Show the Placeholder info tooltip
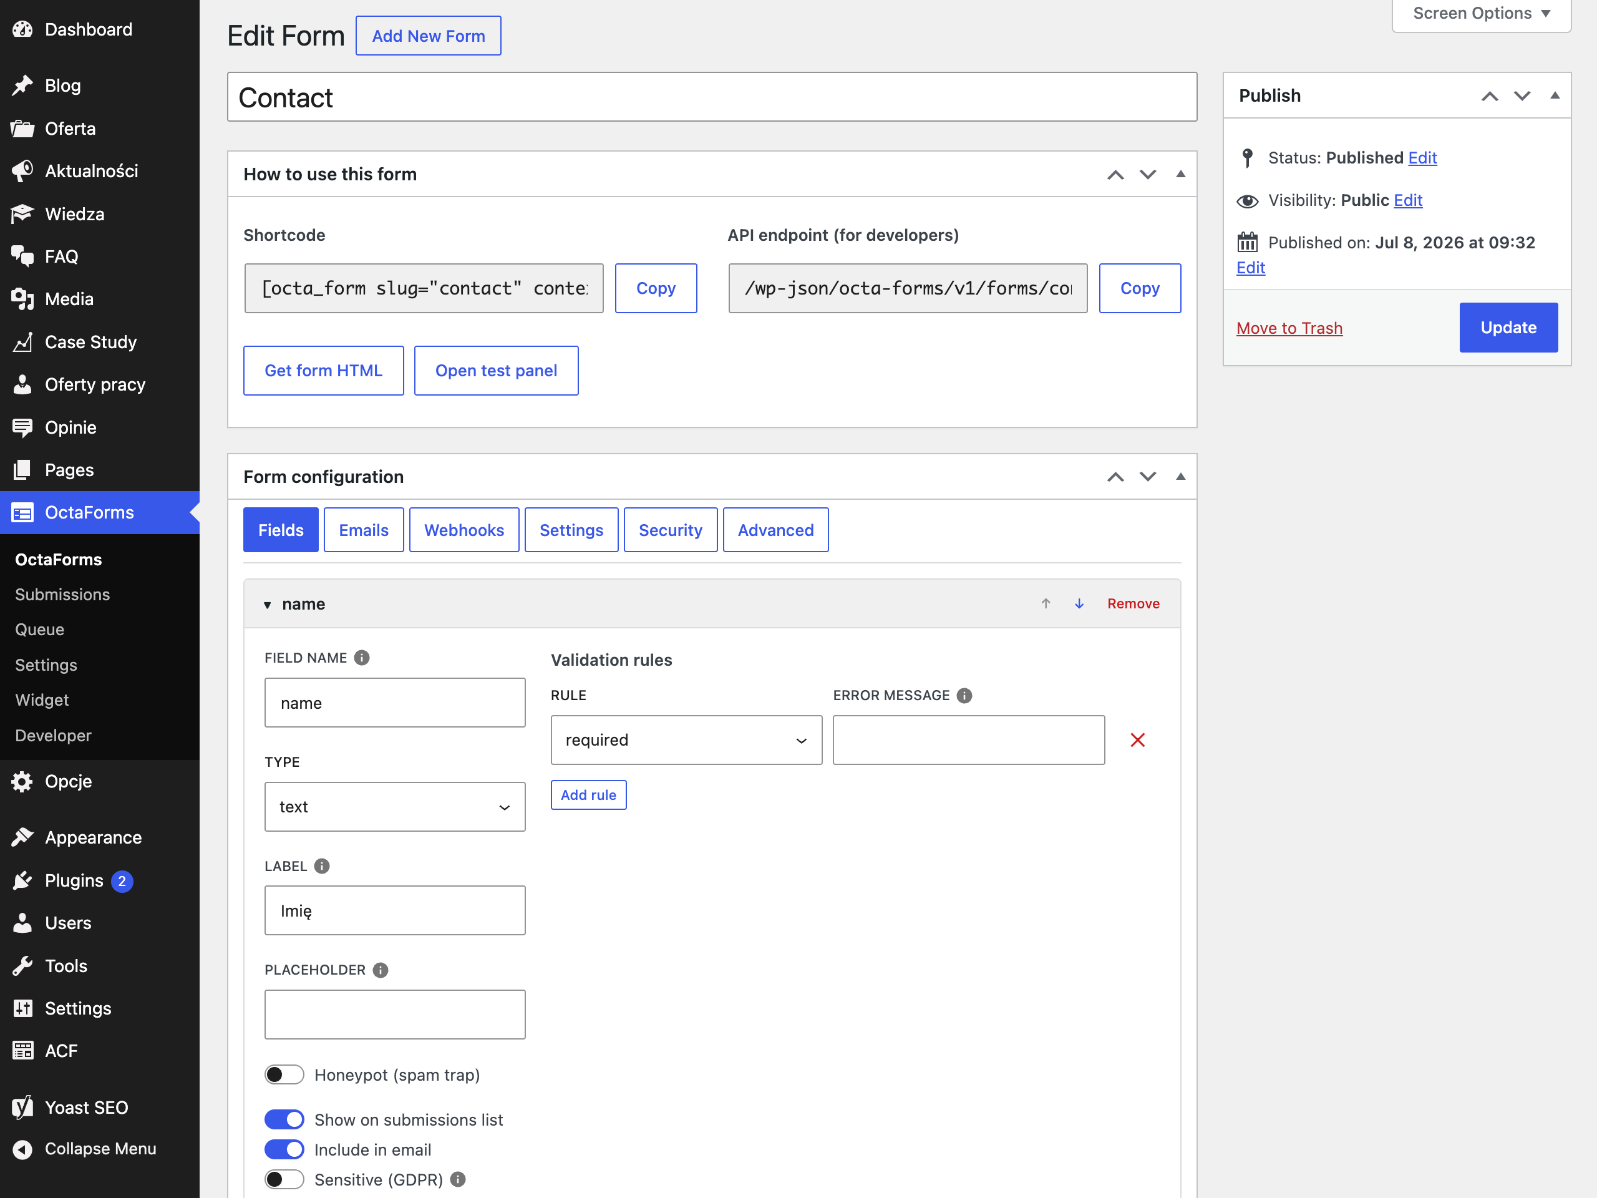 (x=381, y=970)
